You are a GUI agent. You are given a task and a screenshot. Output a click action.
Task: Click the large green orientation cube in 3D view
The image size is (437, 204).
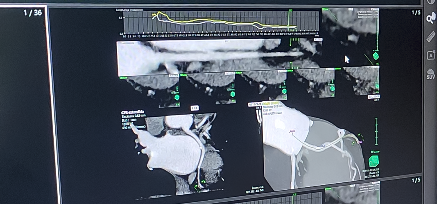pos(374,161)
